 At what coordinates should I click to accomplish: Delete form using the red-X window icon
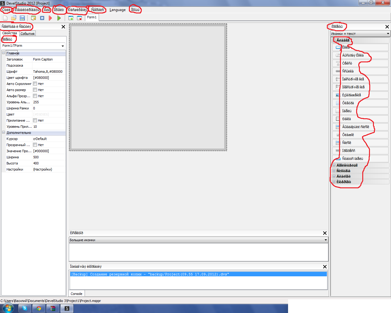tap(79, 18)
